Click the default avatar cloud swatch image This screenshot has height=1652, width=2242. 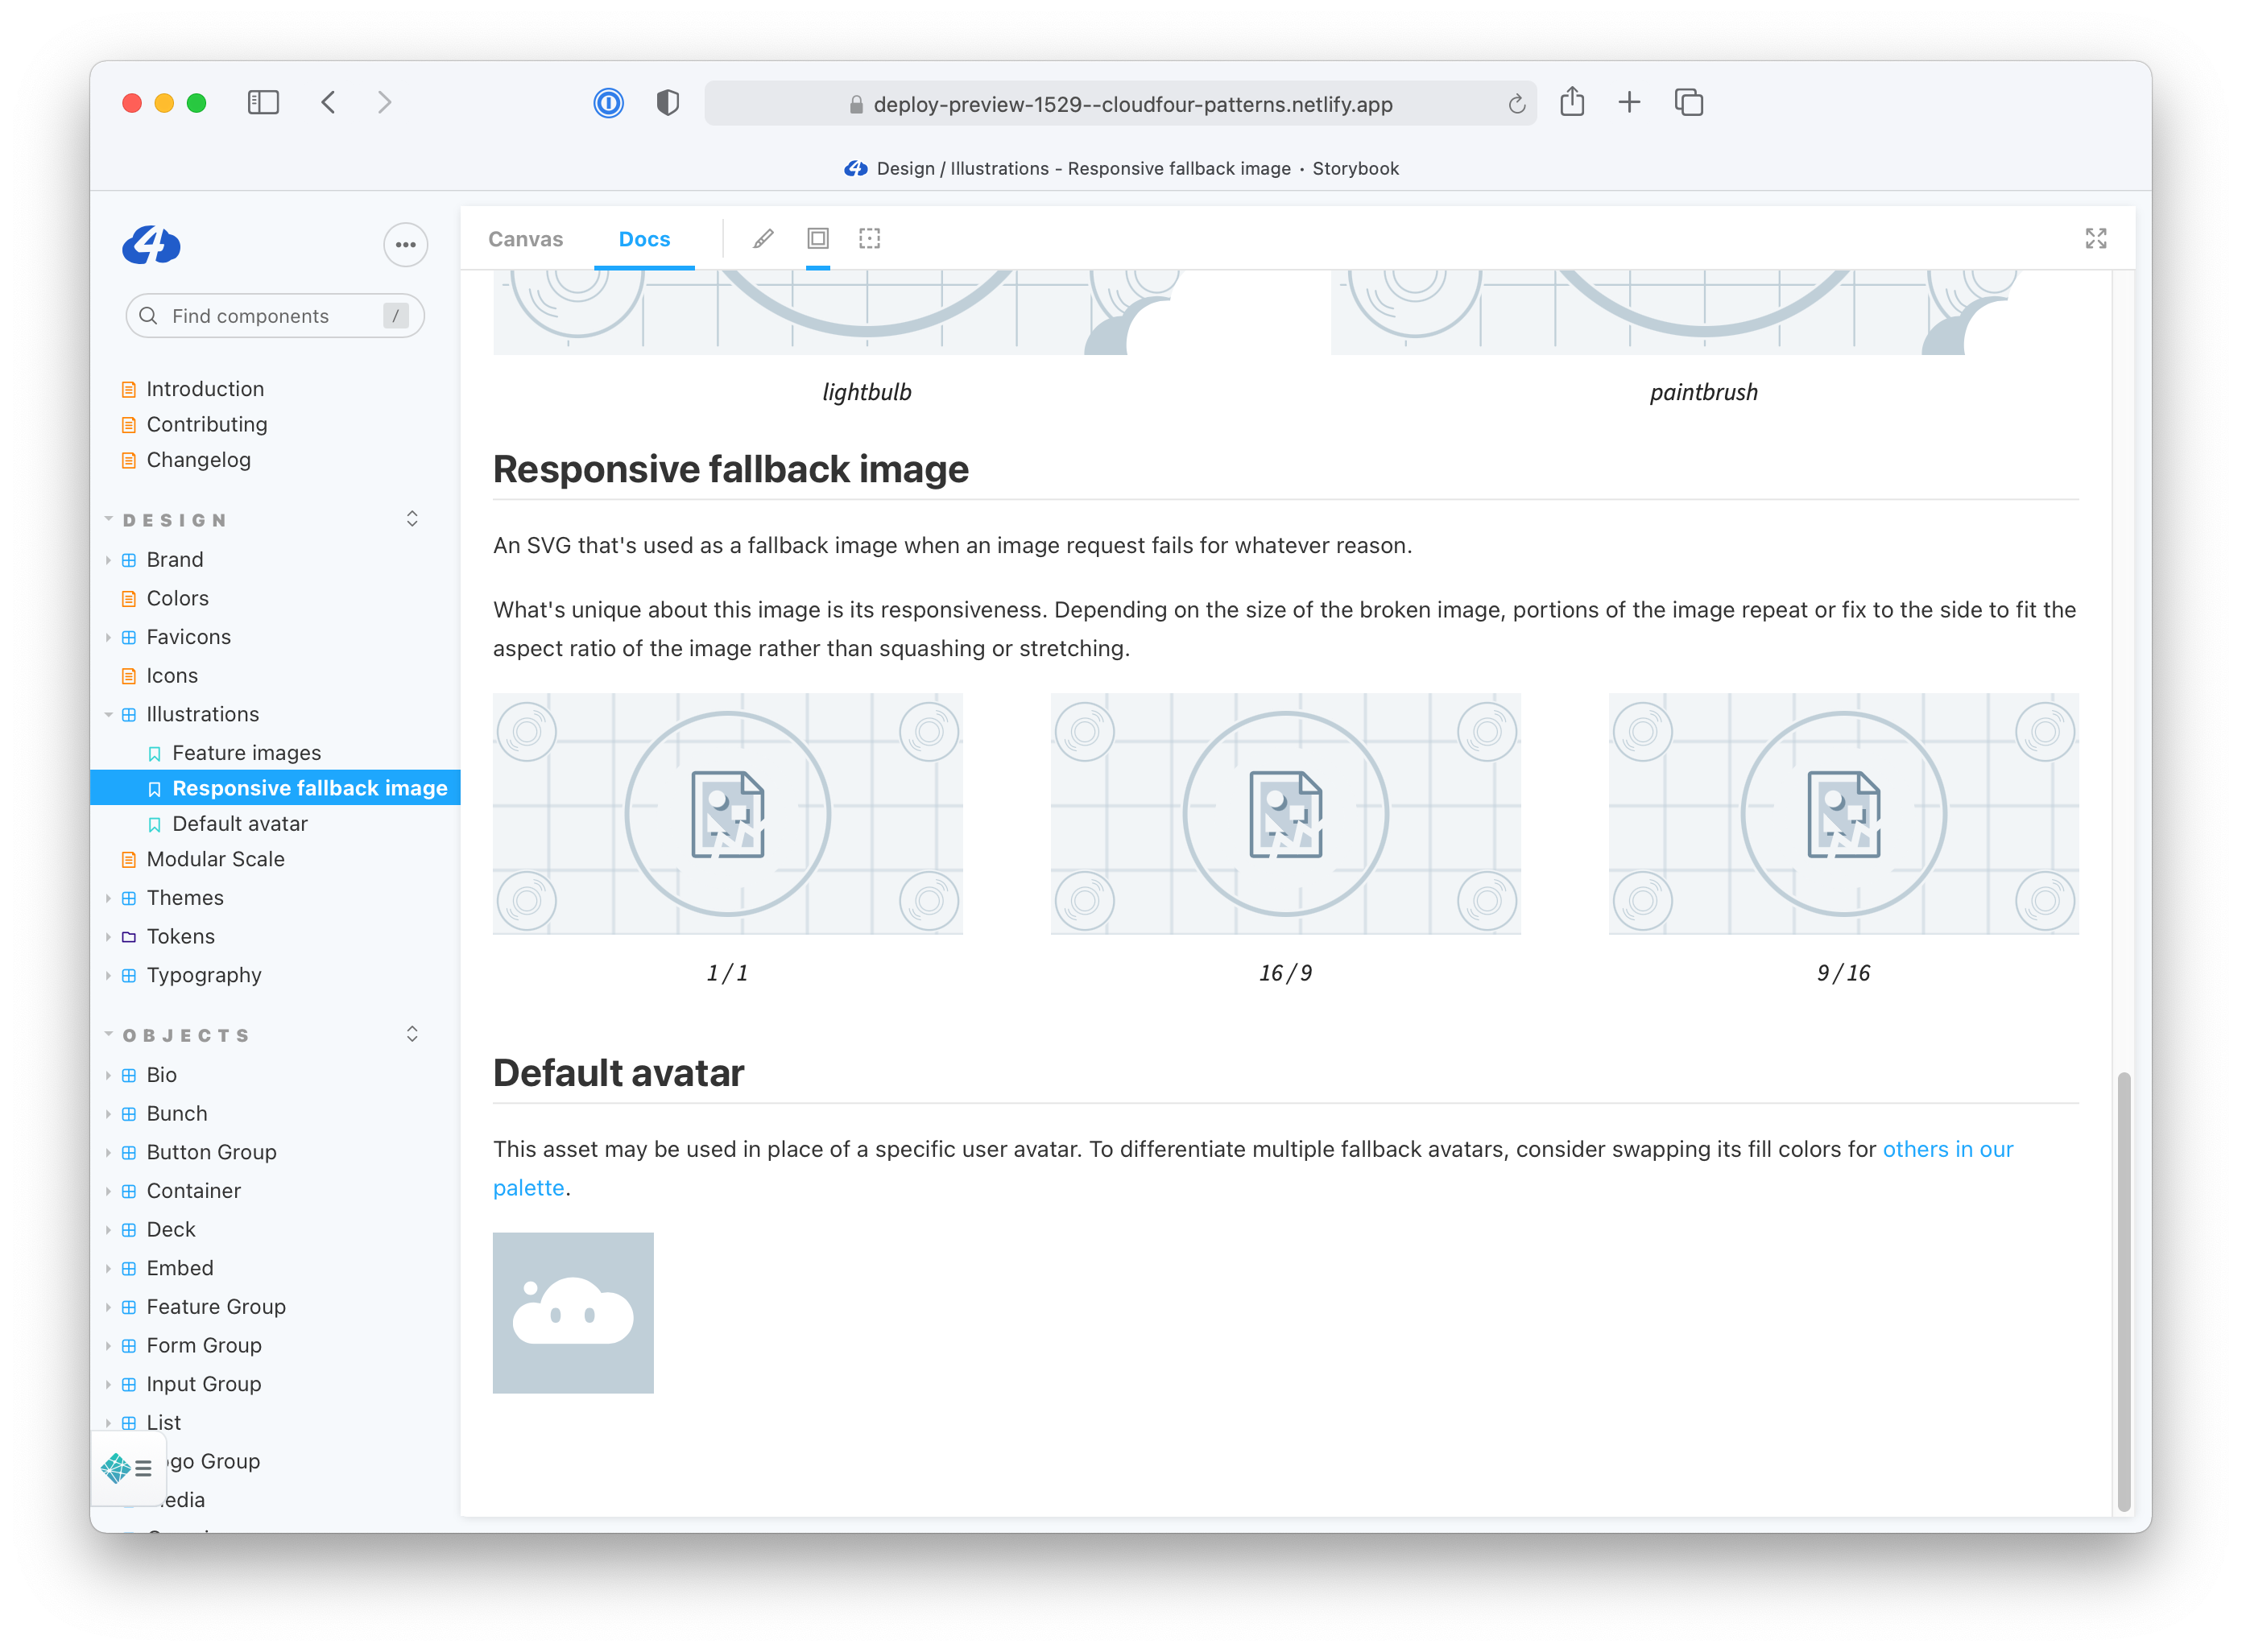point(573,1313)
